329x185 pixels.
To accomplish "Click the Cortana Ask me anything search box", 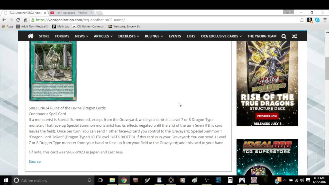I will [x=52, y=180].
